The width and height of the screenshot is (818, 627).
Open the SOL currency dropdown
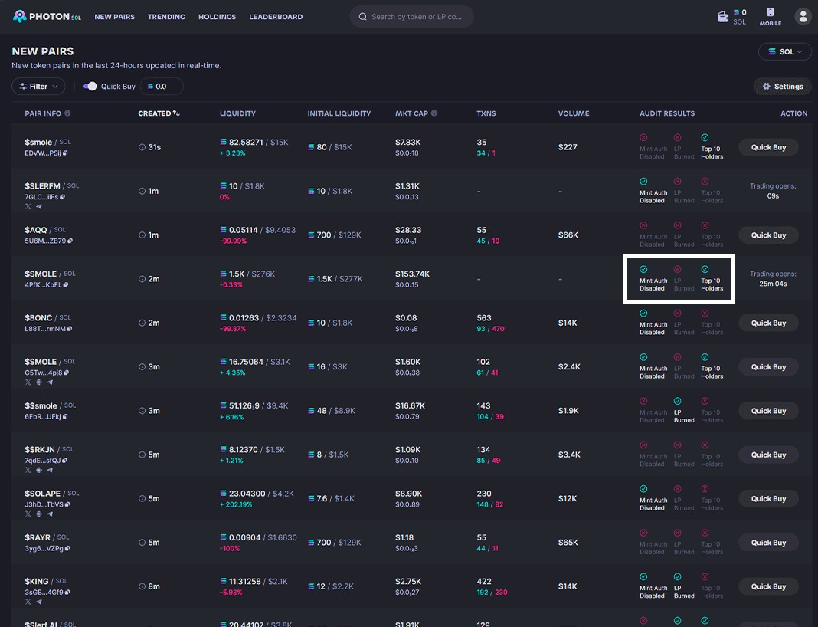pos(784,52)
